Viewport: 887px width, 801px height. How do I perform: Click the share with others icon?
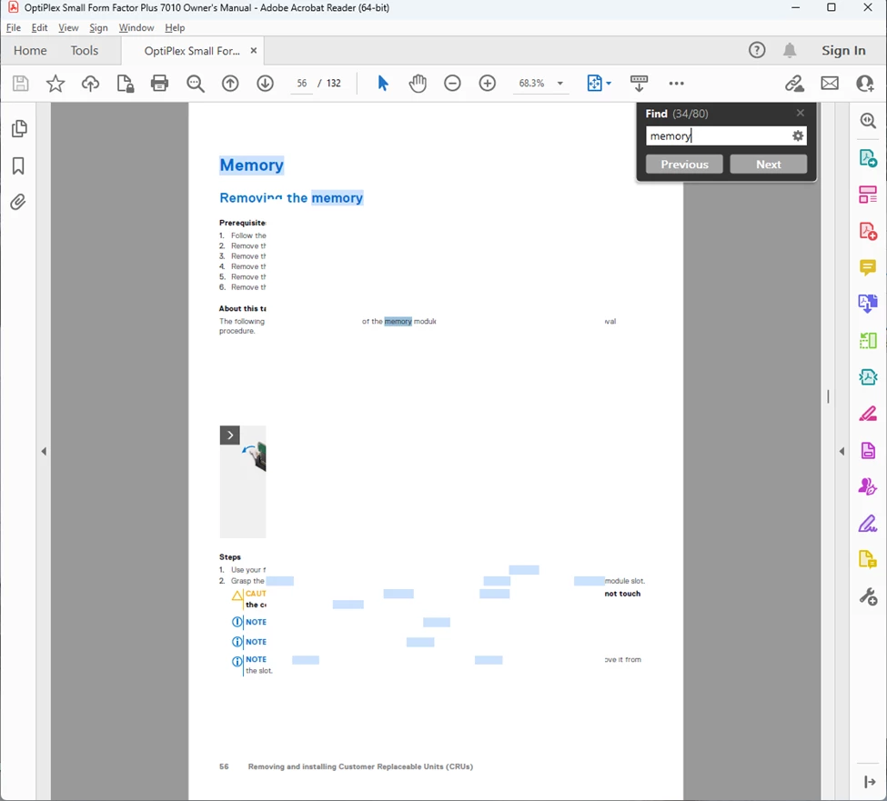click(865, 84)
